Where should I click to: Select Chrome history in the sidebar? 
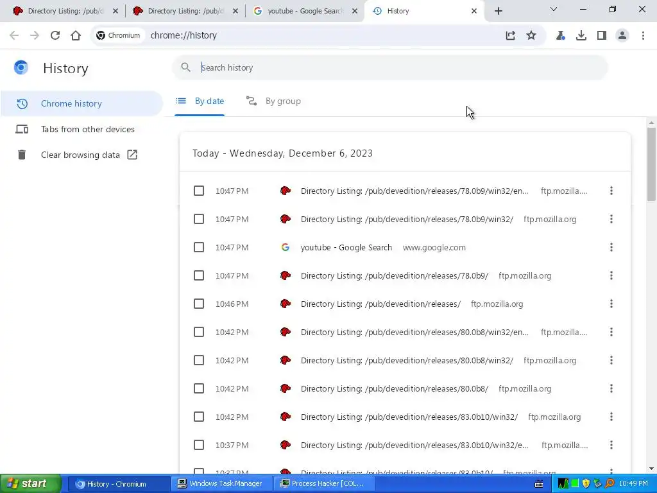[81, 103]
